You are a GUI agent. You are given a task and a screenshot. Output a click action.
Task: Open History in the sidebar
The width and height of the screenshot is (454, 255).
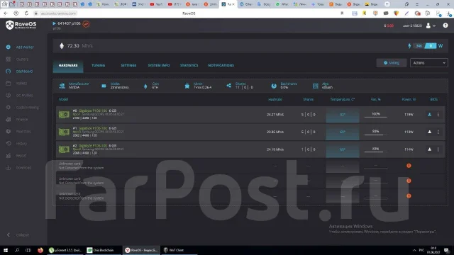pyautogui.click(x=21, y=143)
